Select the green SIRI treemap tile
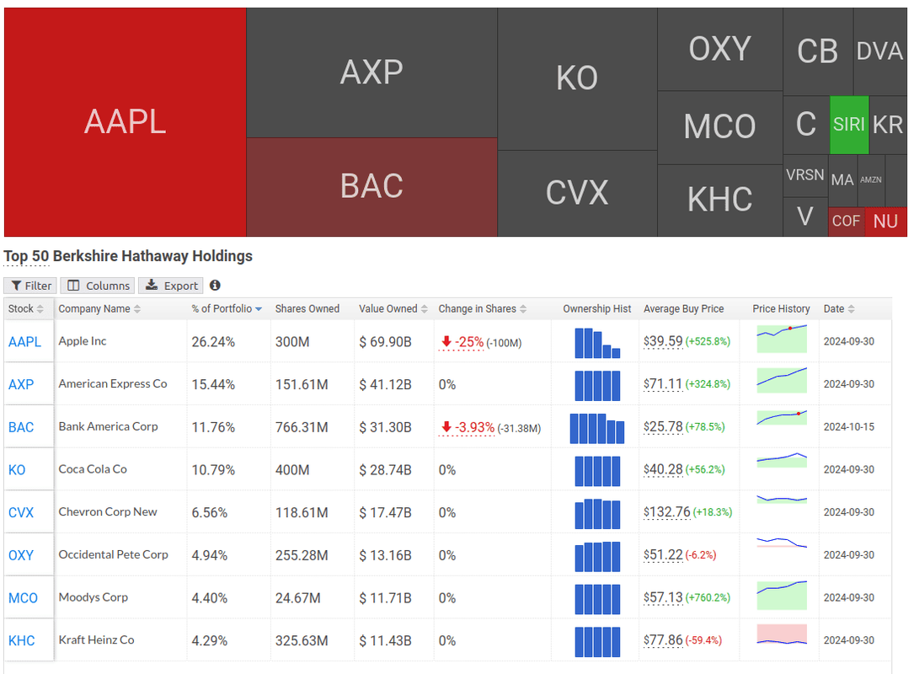This screenshot has width=914, height=674. (x=849, y=125)
